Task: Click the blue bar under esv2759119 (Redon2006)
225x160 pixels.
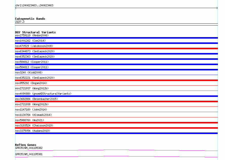Action: coord(116,38)
